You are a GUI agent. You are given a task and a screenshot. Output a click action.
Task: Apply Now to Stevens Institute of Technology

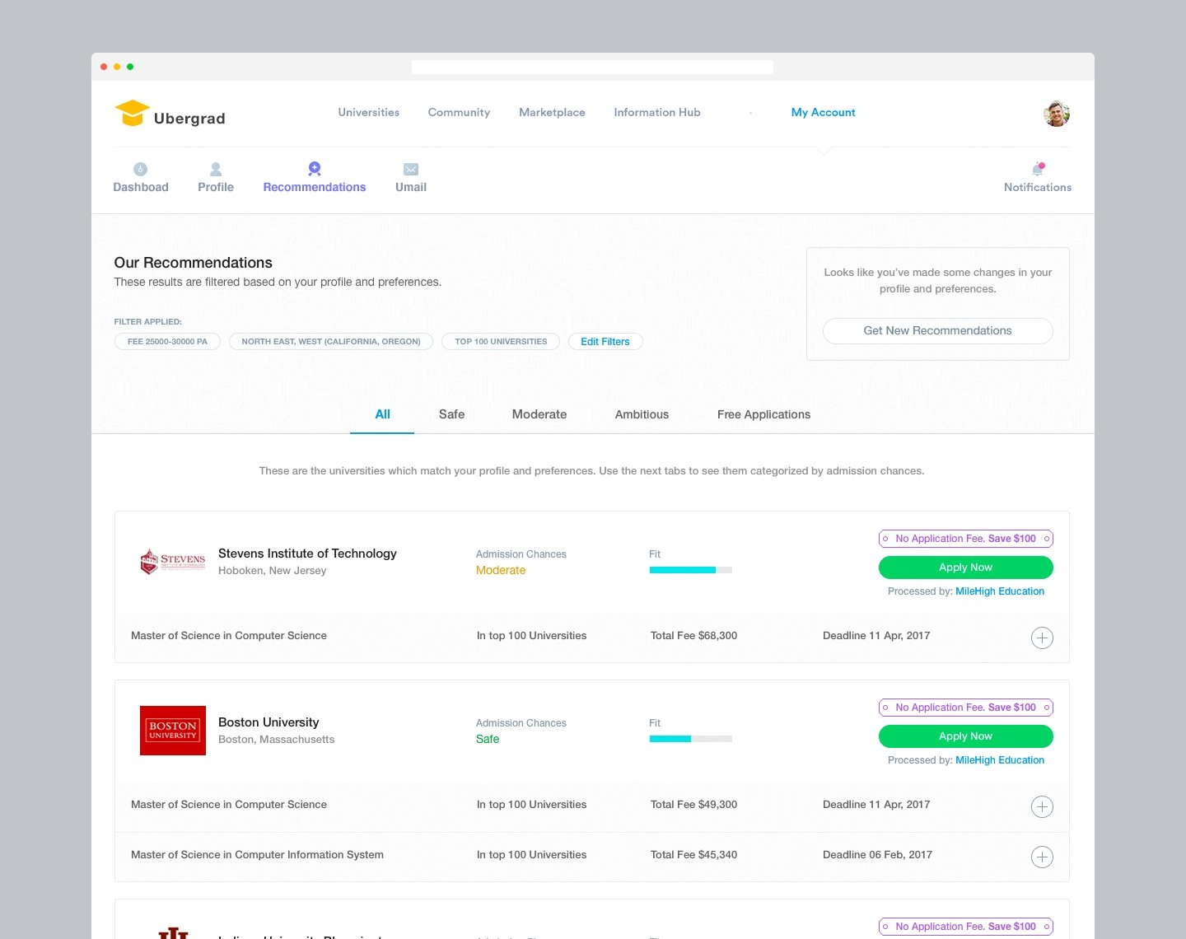(966, 568)
